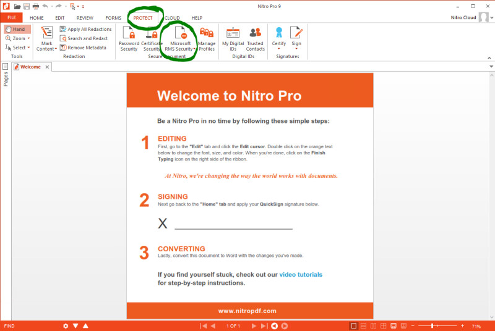Viewport: 495px width, 331px height.
Task: Click Search and Redact
Action: pyautogui.click(x=84, y=38)
